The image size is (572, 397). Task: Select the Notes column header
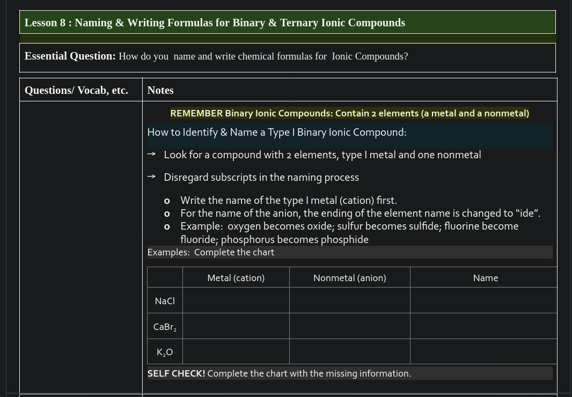(160, 90)
